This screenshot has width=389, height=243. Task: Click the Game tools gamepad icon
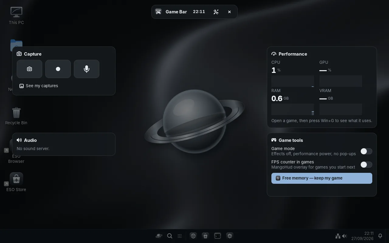click(274, 140)
